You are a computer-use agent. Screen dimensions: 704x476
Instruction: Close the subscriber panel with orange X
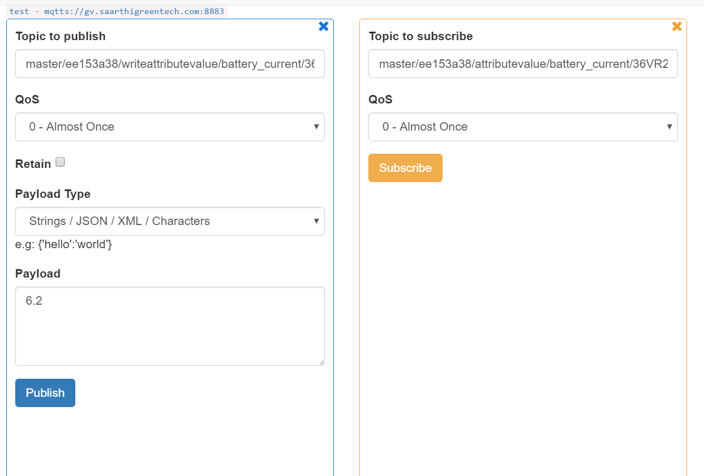click(x=676, y=27)
